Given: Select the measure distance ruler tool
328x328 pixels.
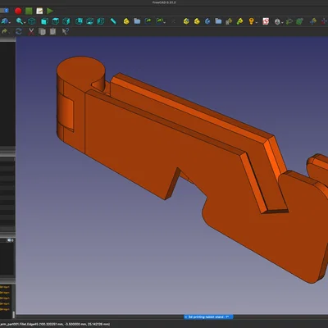Looking at the screenshot, I should (x=113, y=21).
